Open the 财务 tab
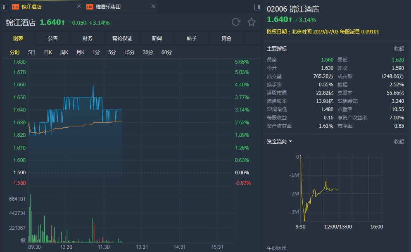This screenshot has width=411, height=252. [87, 38]
